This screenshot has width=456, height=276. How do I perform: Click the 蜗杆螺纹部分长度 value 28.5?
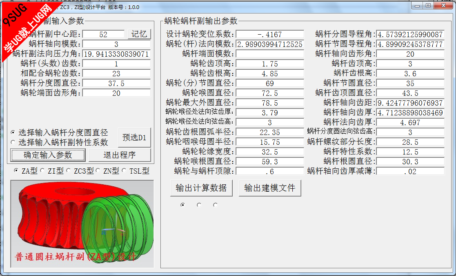[x=410, y=142]
